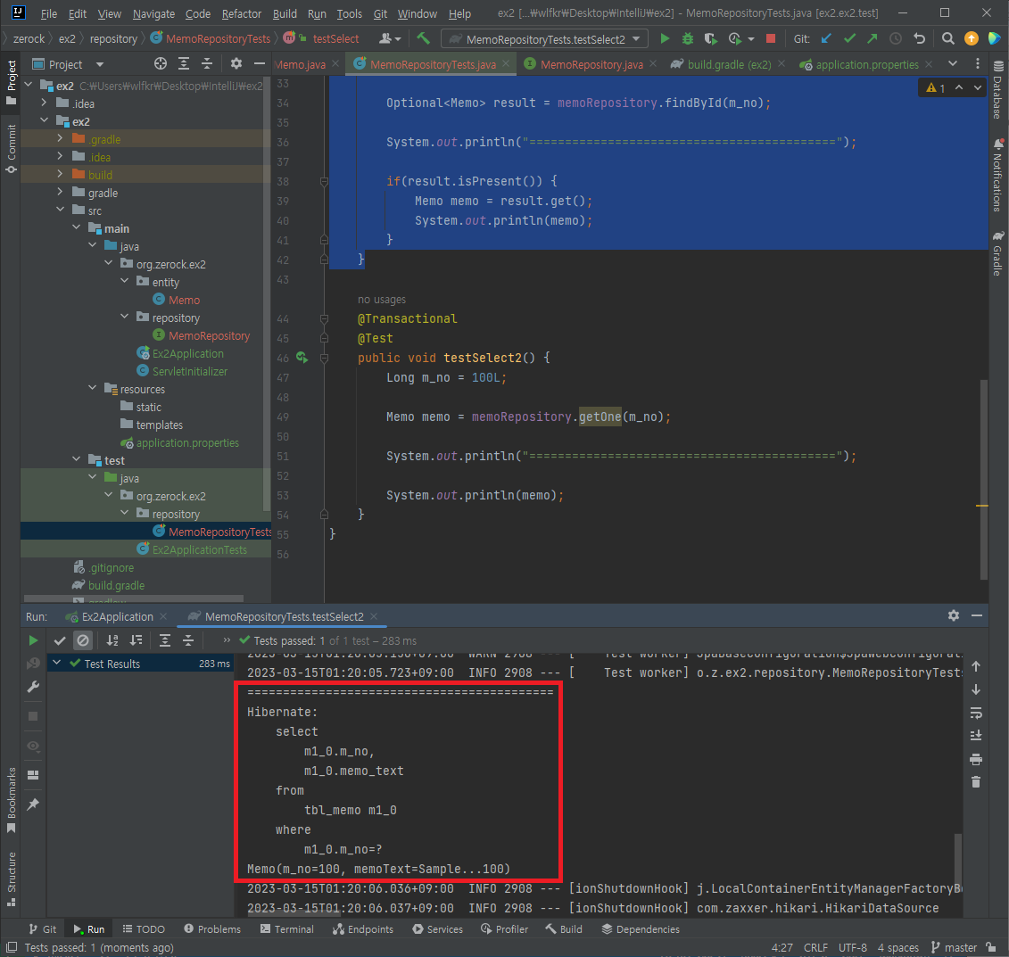Commit changes with Git checkmark icon
Viewport: 1009px width, 957px height.
[849, 38]
